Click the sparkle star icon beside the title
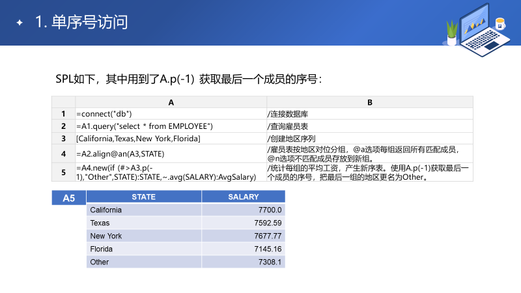The image size is (521, 293). [x=20, y=23]
